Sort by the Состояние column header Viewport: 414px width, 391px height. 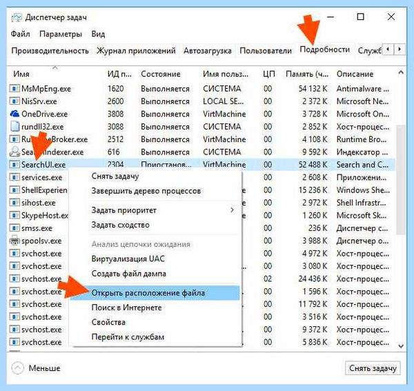pyautogui.click(x=161, y=74)
